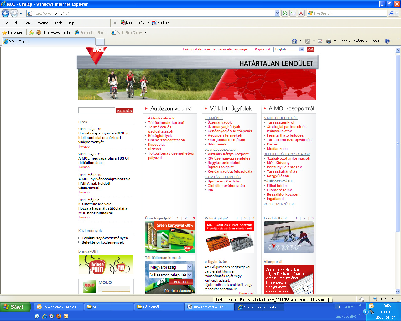The image size is (401, 321).
Task: Close the Konvertálás toolbar with X
Action: (x=115, y=23)
